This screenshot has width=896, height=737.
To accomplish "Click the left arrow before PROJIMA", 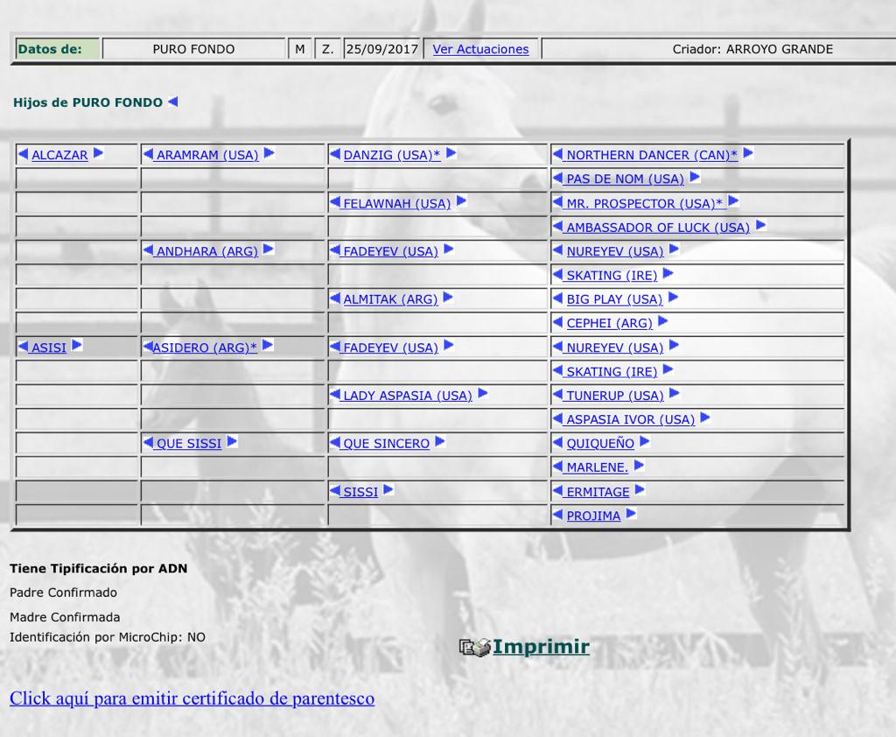I will click(x=558, y=516).
